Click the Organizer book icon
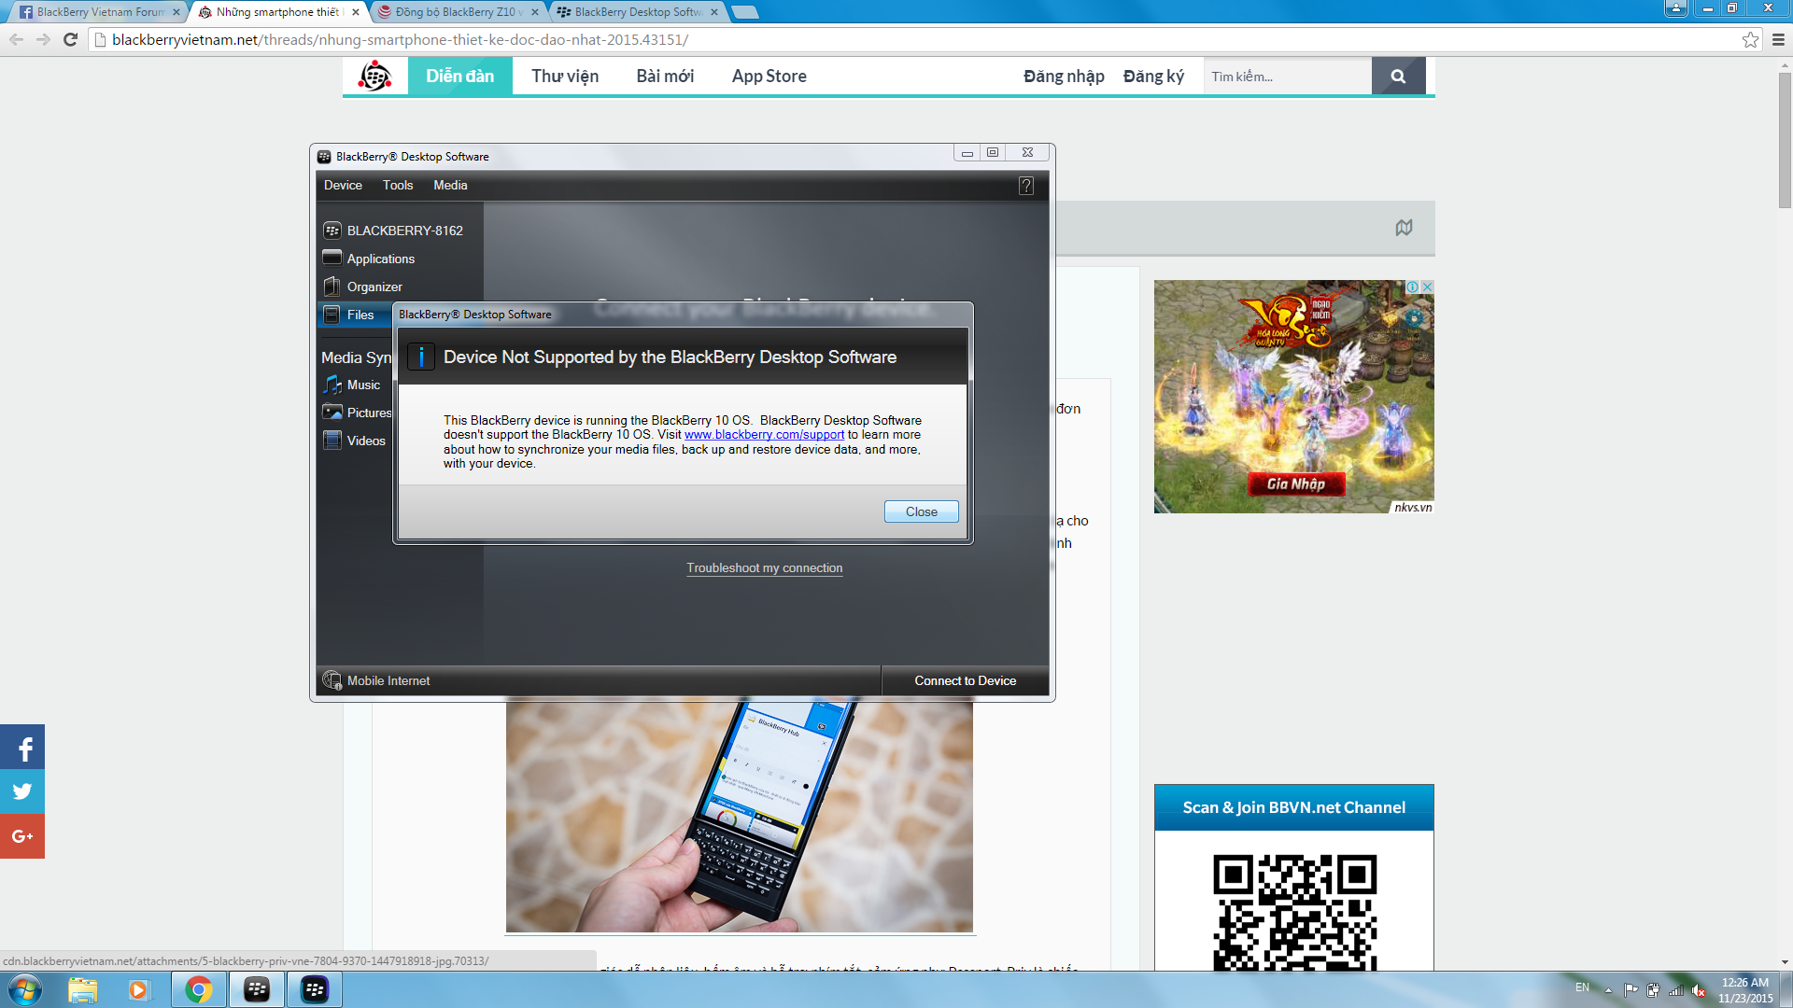Image resolution: width=1793 pixels, height=1008 pixels. 332,286
